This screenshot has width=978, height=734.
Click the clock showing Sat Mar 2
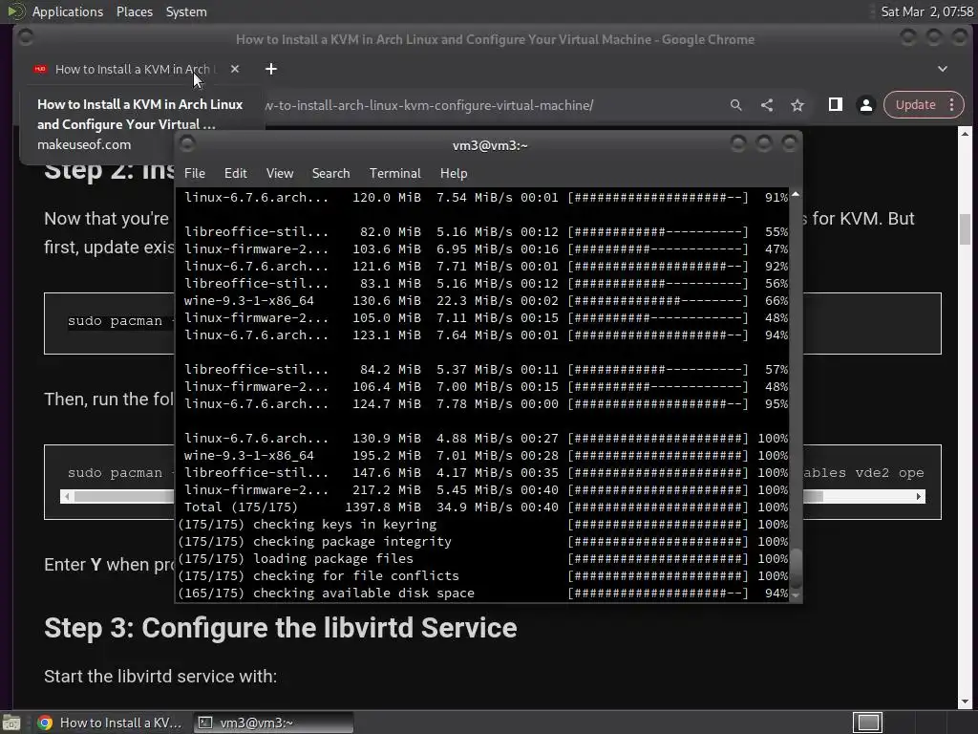(x=926, y=11)
